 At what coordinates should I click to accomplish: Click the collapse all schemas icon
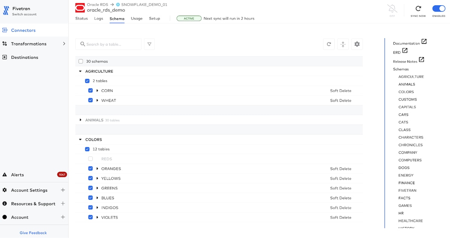(x=343, y=44)
